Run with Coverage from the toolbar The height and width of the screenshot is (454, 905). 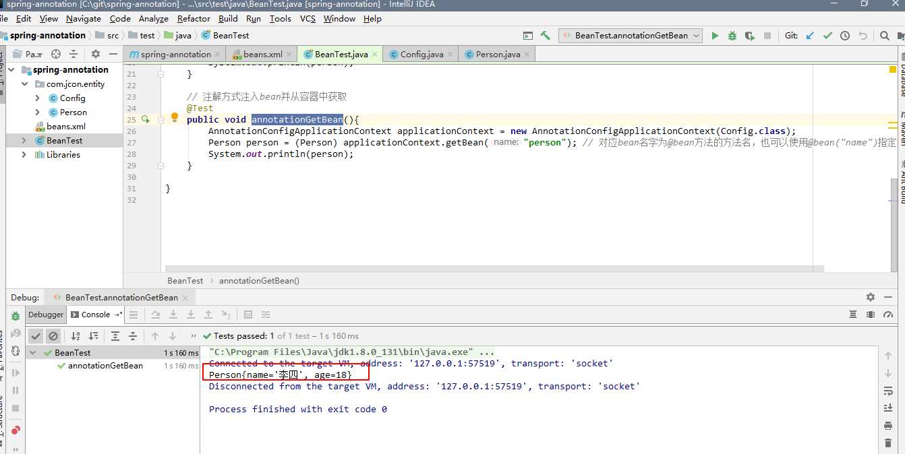click(749, 36)
